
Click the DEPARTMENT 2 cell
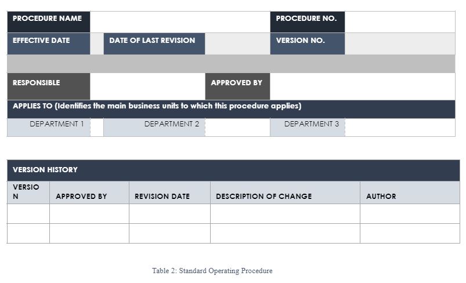pos(154,128)
